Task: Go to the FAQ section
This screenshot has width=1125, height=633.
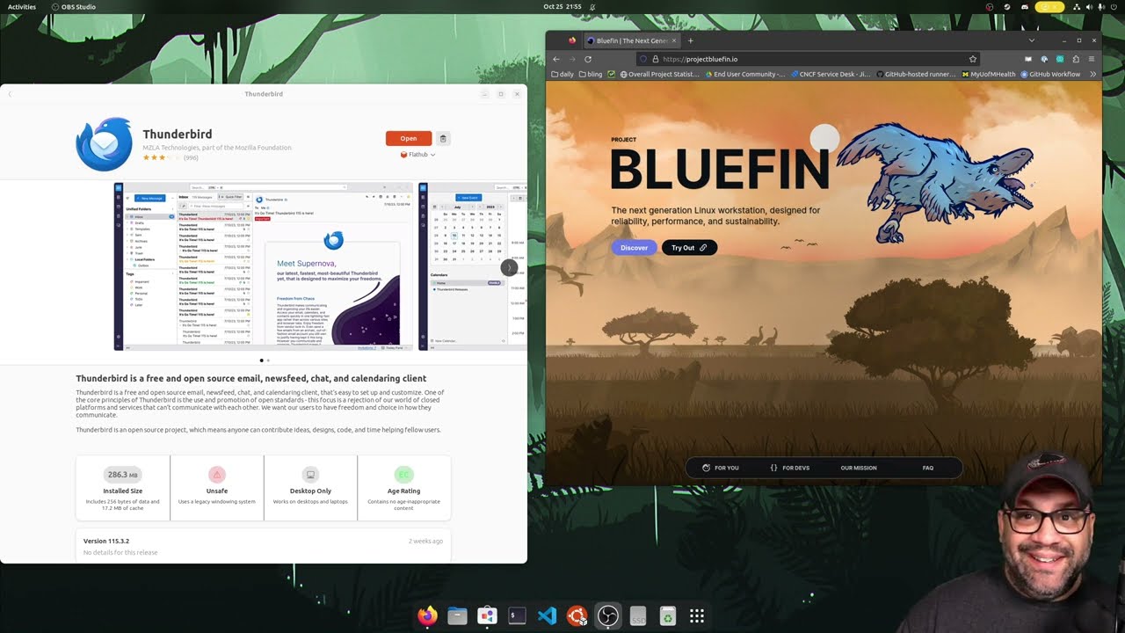Action: pyautogui.click(x=928, y=468)
